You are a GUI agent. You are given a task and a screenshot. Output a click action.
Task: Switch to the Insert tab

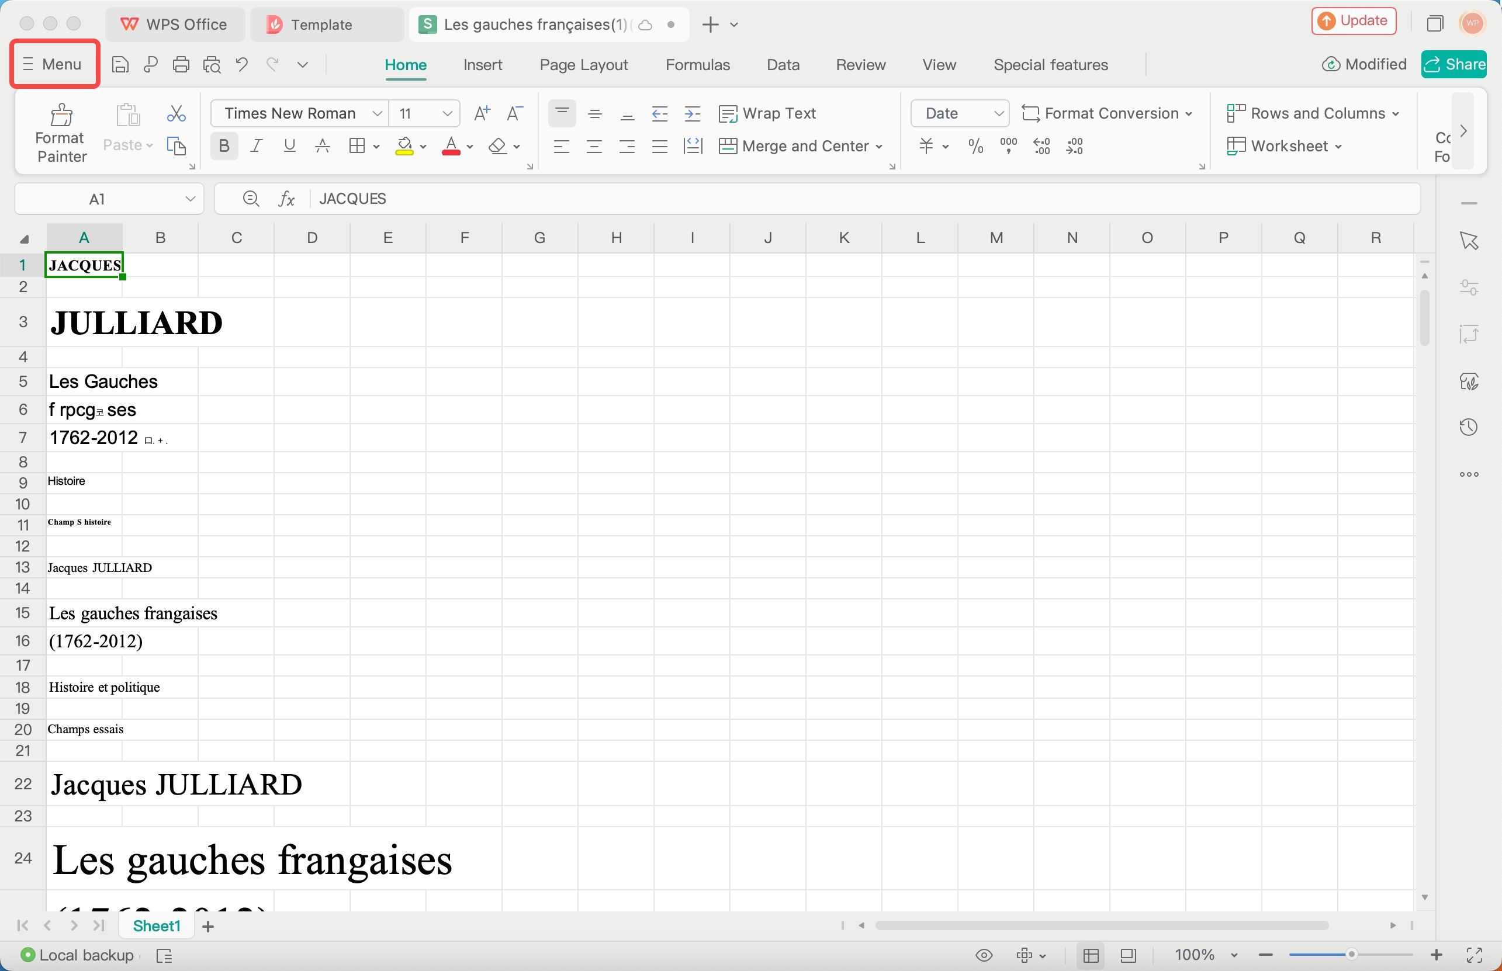(x=482, y=65)
